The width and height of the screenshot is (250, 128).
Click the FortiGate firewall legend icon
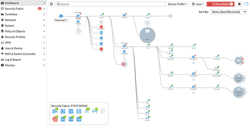(x=55, y=111)
